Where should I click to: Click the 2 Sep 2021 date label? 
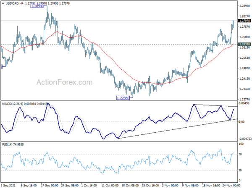(x=8, y=186)
